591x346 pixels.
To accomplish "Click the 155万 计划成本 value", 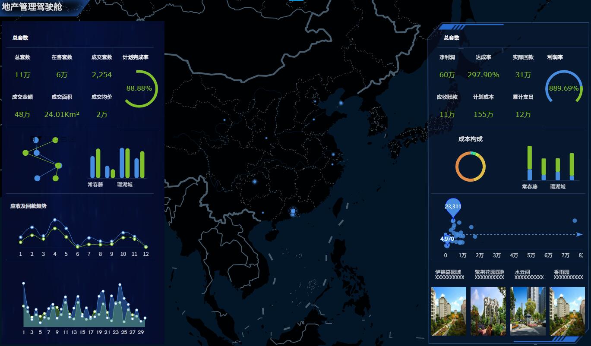I will click(x=484, y=114).
